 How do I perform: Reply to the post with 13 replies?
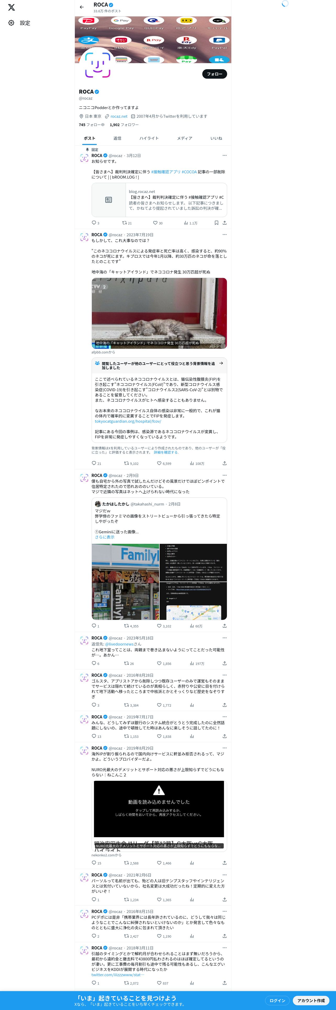tap(96, 736)
